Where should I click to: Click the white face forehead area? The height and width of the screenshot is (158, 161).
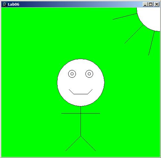[x=81, y=65]
